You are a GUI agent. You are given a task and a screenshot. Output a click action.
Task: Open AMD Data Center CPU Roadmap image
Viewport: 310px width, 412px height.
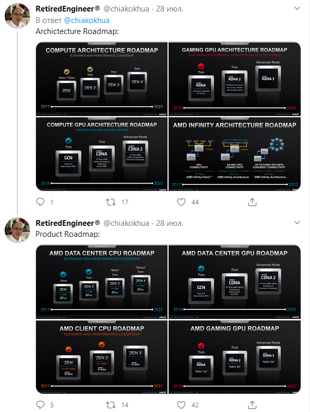pos(102,282)
